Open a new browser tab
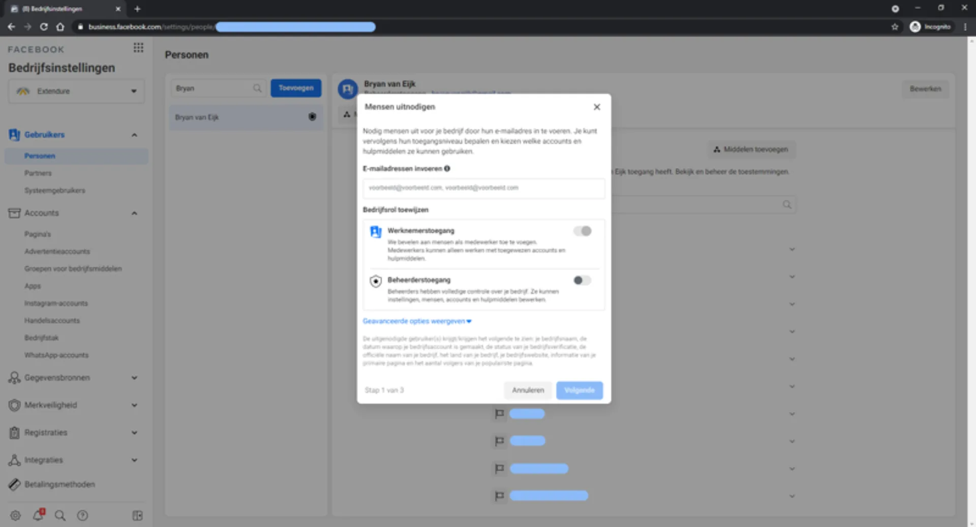Image resolution: width=976 pixels, height=527 pixels. (x=137, y=9)
